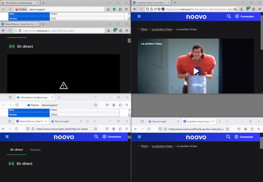Viewport: 263px width, 182px height.
Task: Open Firefox View in Nightly about:support window
Action: (x=10, y=97)
